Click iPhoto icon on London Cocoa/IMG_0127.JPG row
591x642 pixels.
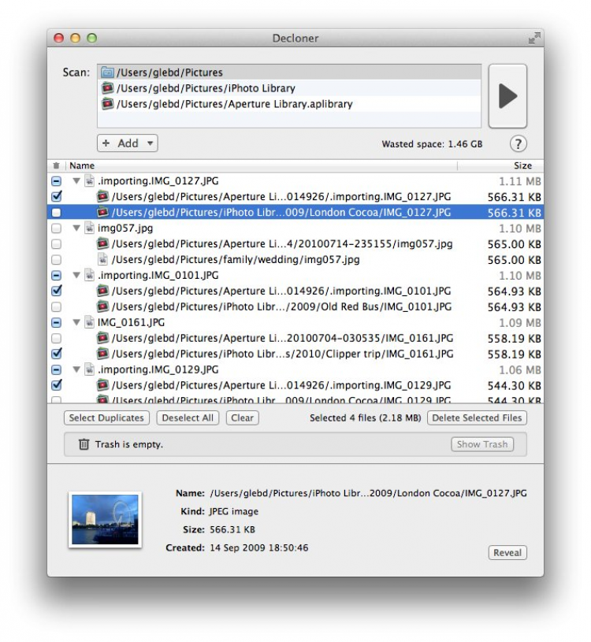(102, 212)
